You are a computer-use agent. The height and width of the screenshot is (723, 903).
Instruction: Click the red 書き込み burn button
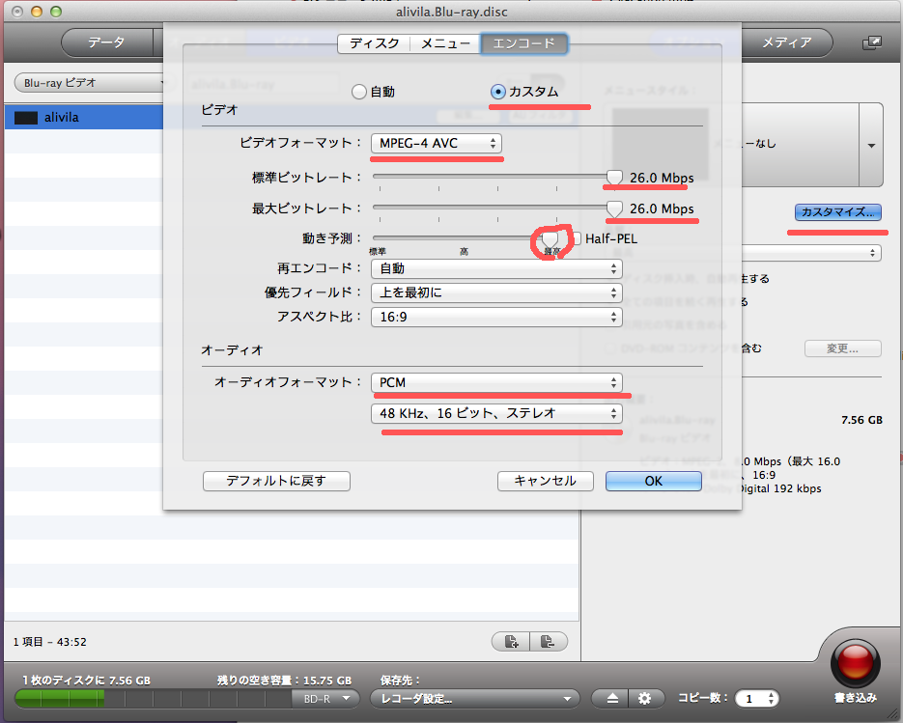856,662
